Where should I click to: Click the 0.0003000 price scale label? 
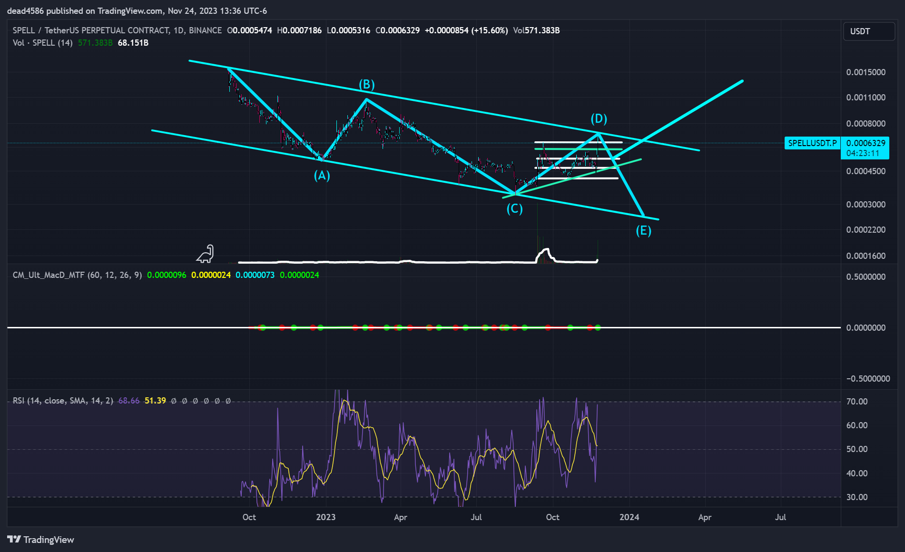tap(866, 205)
